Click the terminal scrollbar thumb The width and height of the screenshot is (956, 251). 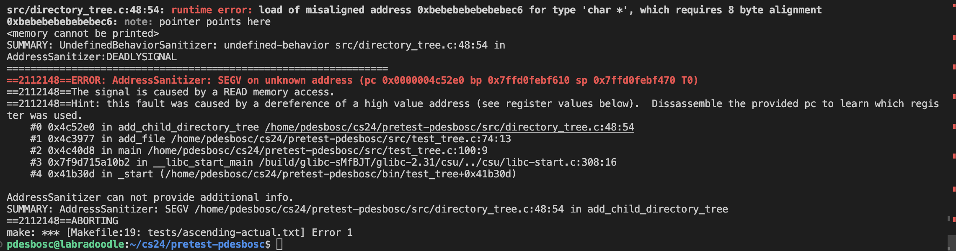click(x=951, y=243)
